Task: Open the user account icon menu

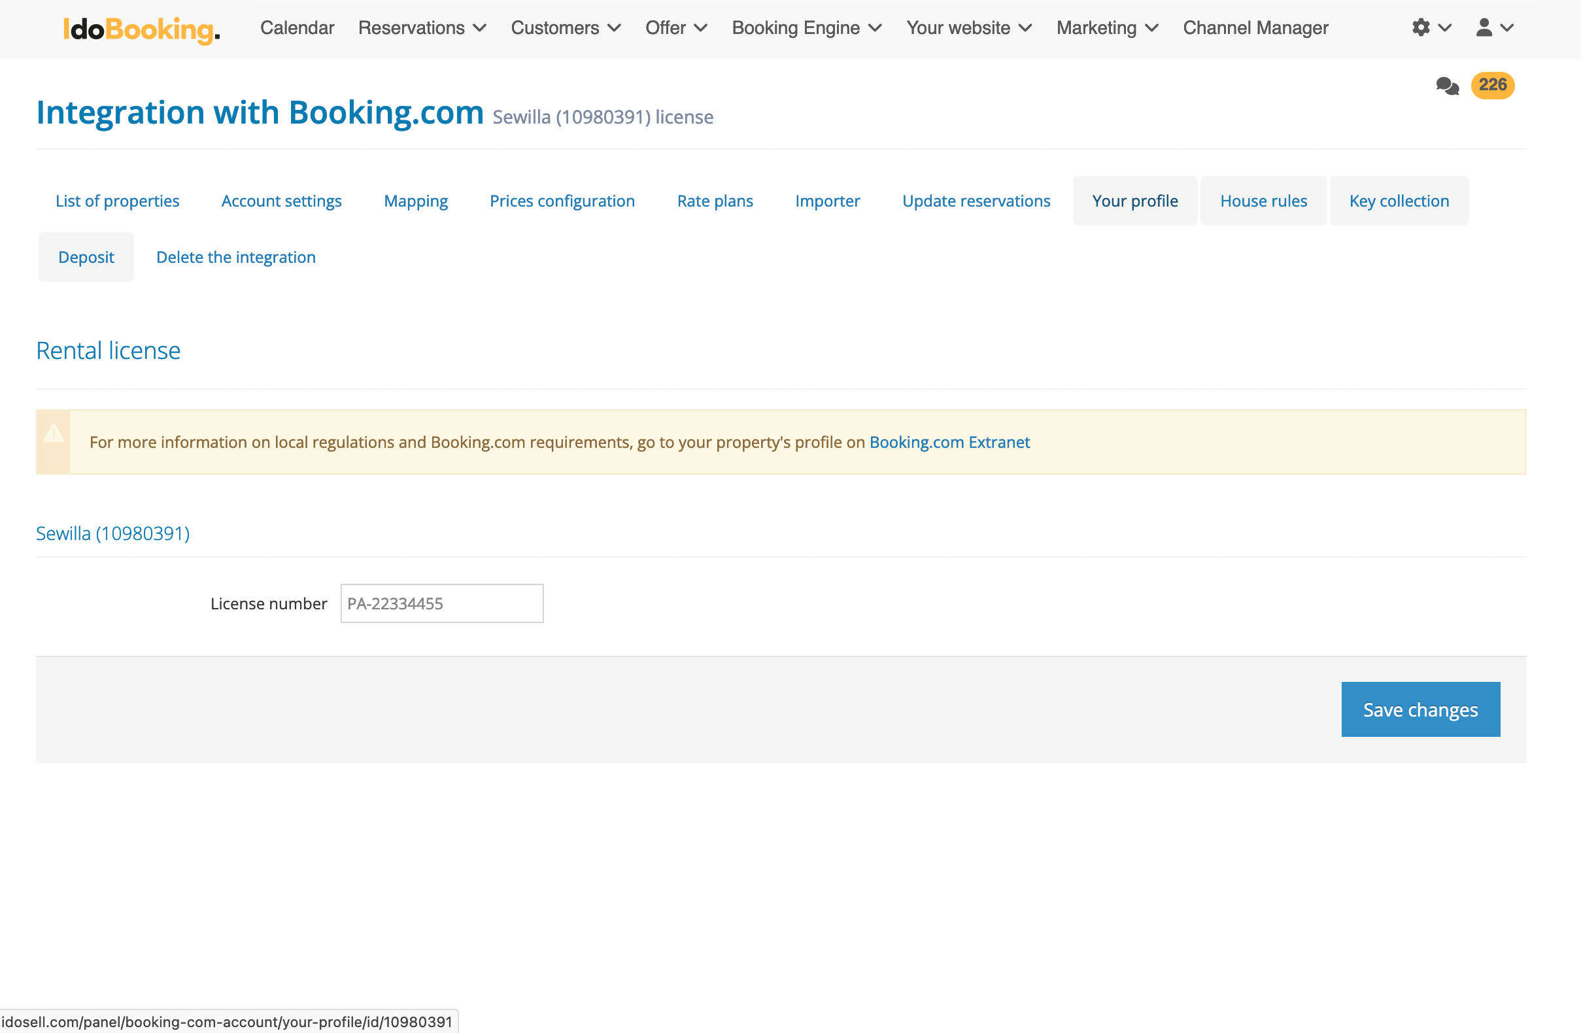Action: pyautogui.click(x=1493, y=28)
